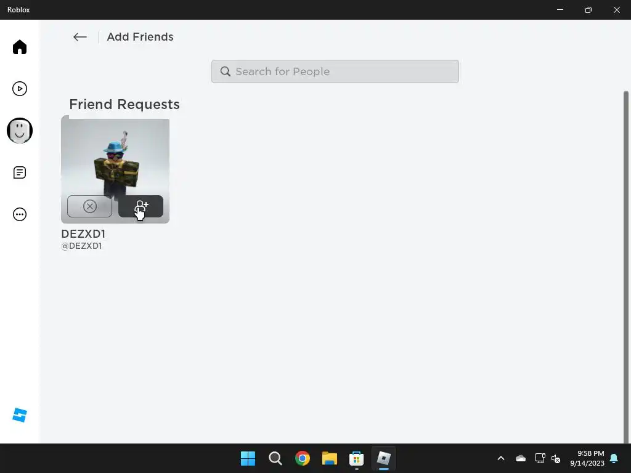Open the network display tray icon
Viewport: 631px width, 473px height.
pos(540,458)
